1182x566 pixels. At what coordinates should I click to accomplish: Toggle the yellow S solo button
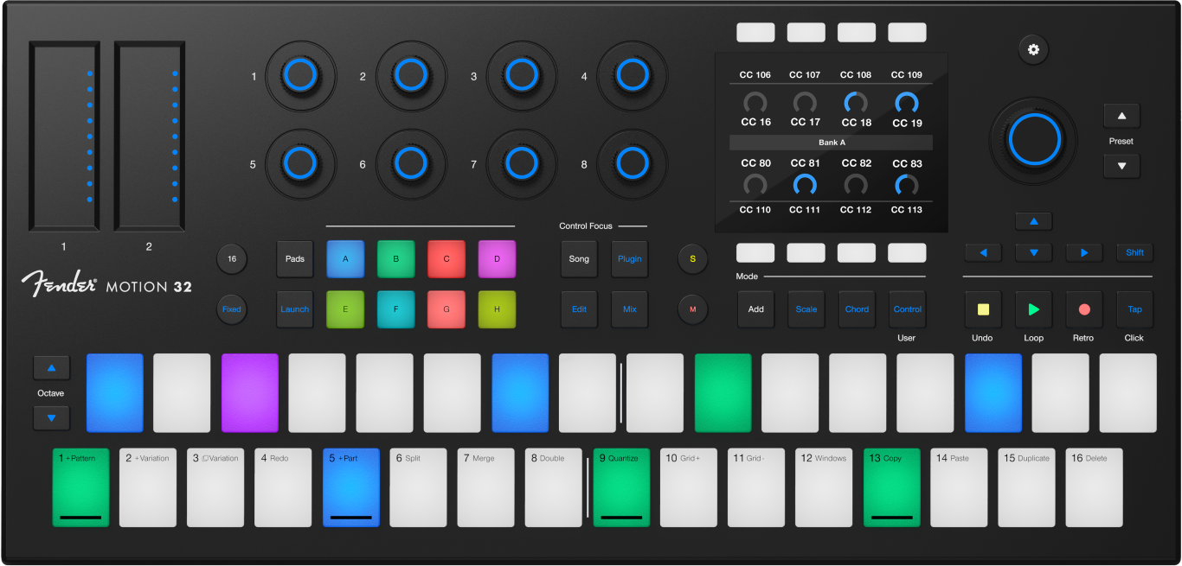[x=692, y=258]
